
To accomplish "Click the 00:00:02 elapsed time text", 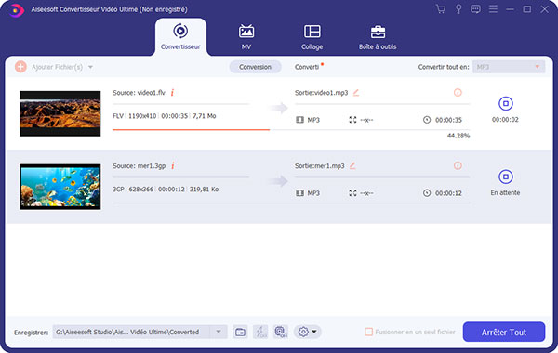I will tap(505, 120).
